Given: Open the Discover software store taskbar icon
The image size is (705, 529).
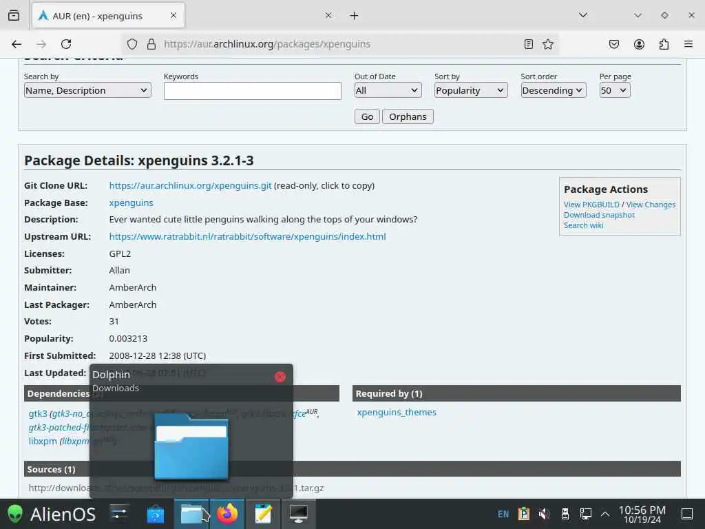Looking at the screenshot, I should (156, 514).
